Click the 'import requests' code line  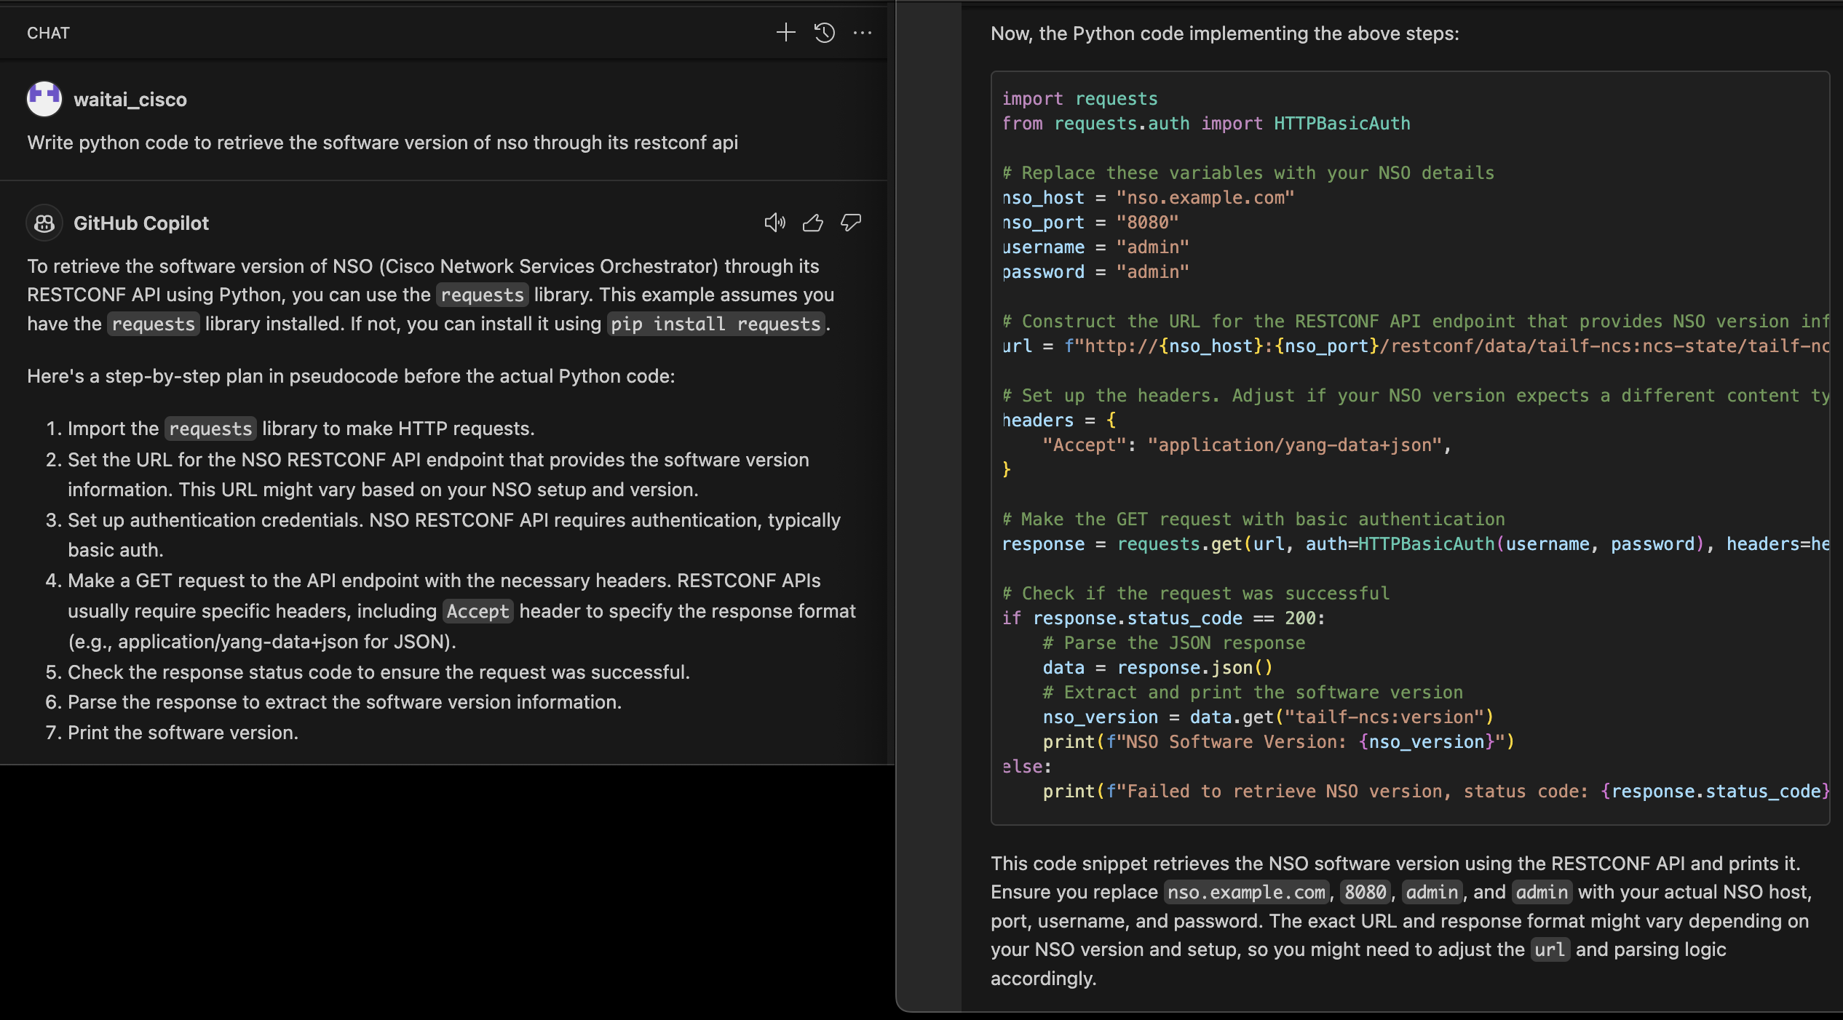[1079, 99]
